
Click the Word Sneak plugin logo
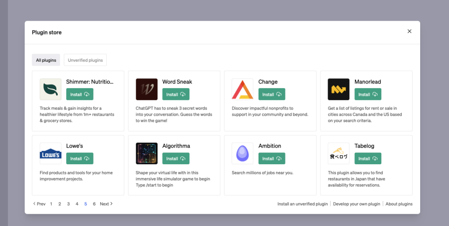tap(147, 89)
